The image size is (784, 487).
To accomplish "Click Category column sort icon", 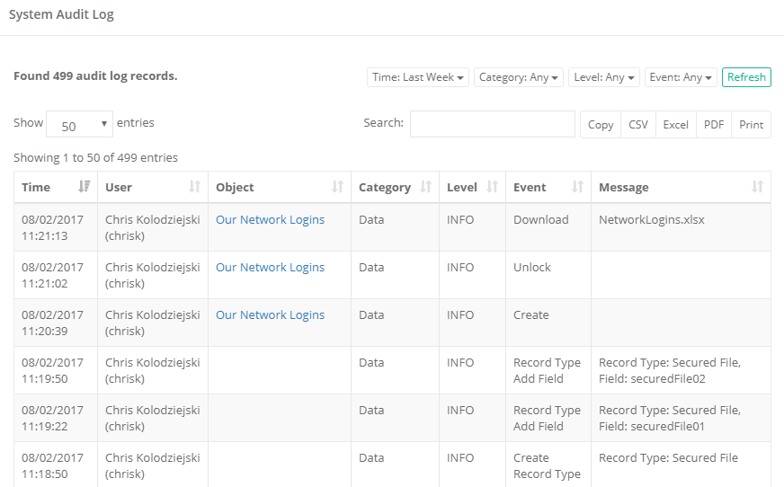I will coord(425,187).
